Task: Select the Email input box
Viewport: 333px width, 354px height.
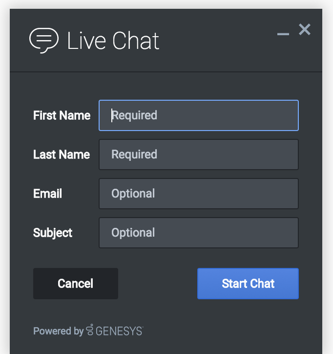Action: [x=198, y=194]
